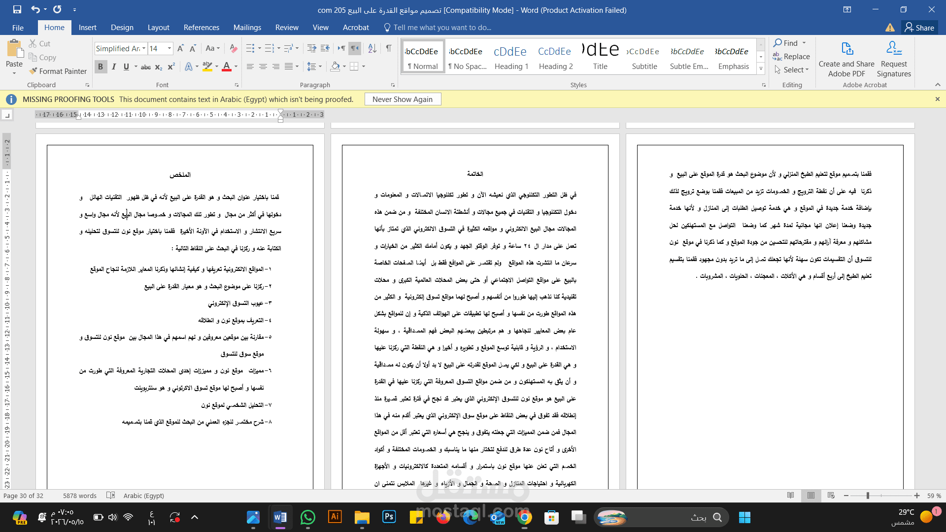Dismiss the missing proofing tools bar
This screenshot has height=532, width=946.
pyautogui.click(x=937, y=99)
